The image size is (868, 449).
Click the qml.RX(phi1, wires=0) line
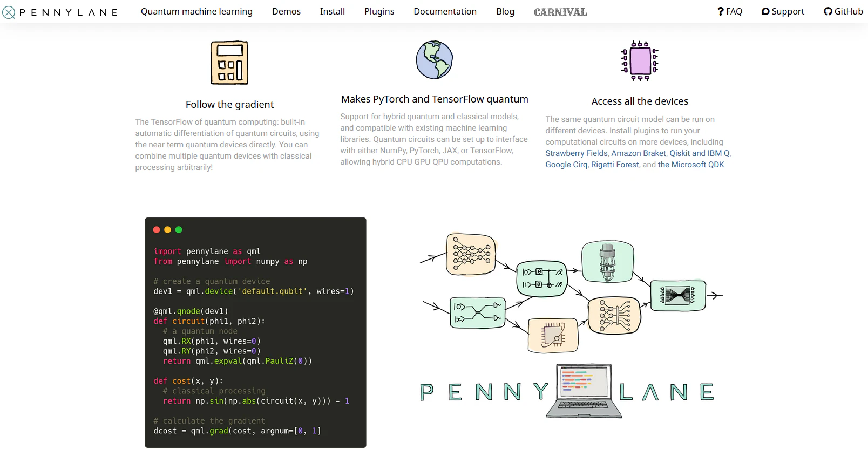(x=212, y=341)
